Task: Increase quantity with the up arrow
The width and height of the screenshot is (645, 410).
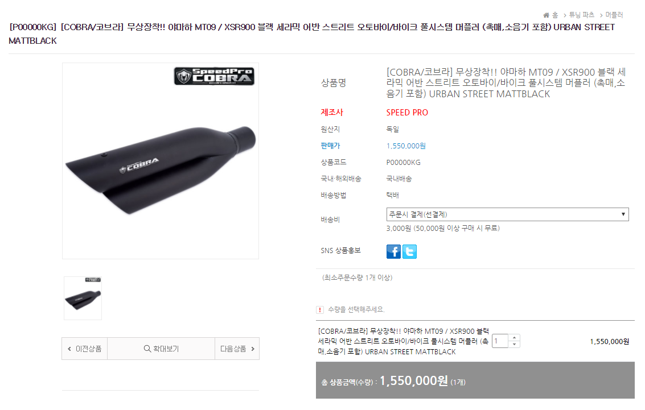Action: click(x=514, y=338)
